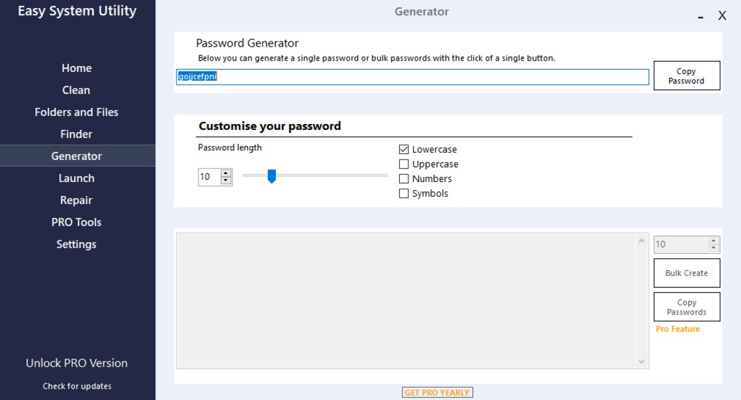This screenshot has height=400, width=741.
Task: Open the Settings section
Action: click(x=77, y=244)
